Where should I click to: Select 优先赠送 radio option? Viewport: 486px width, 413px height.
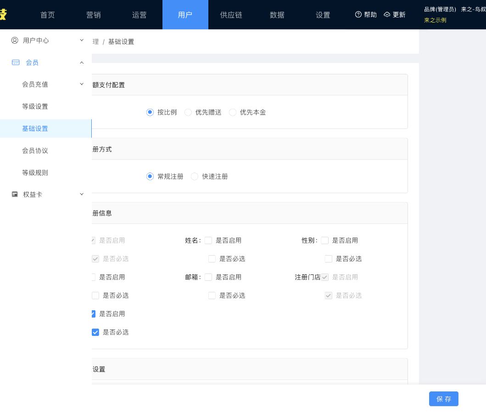[188, 112]
